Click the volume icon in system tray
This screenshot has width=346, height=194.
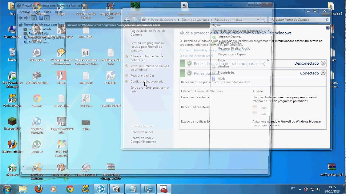318,189
